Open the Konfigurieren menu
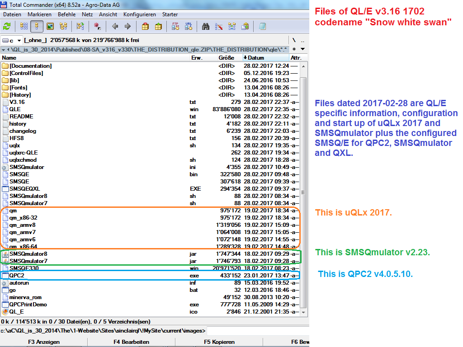Screen dimensions: 463x347 coord(140,14)
